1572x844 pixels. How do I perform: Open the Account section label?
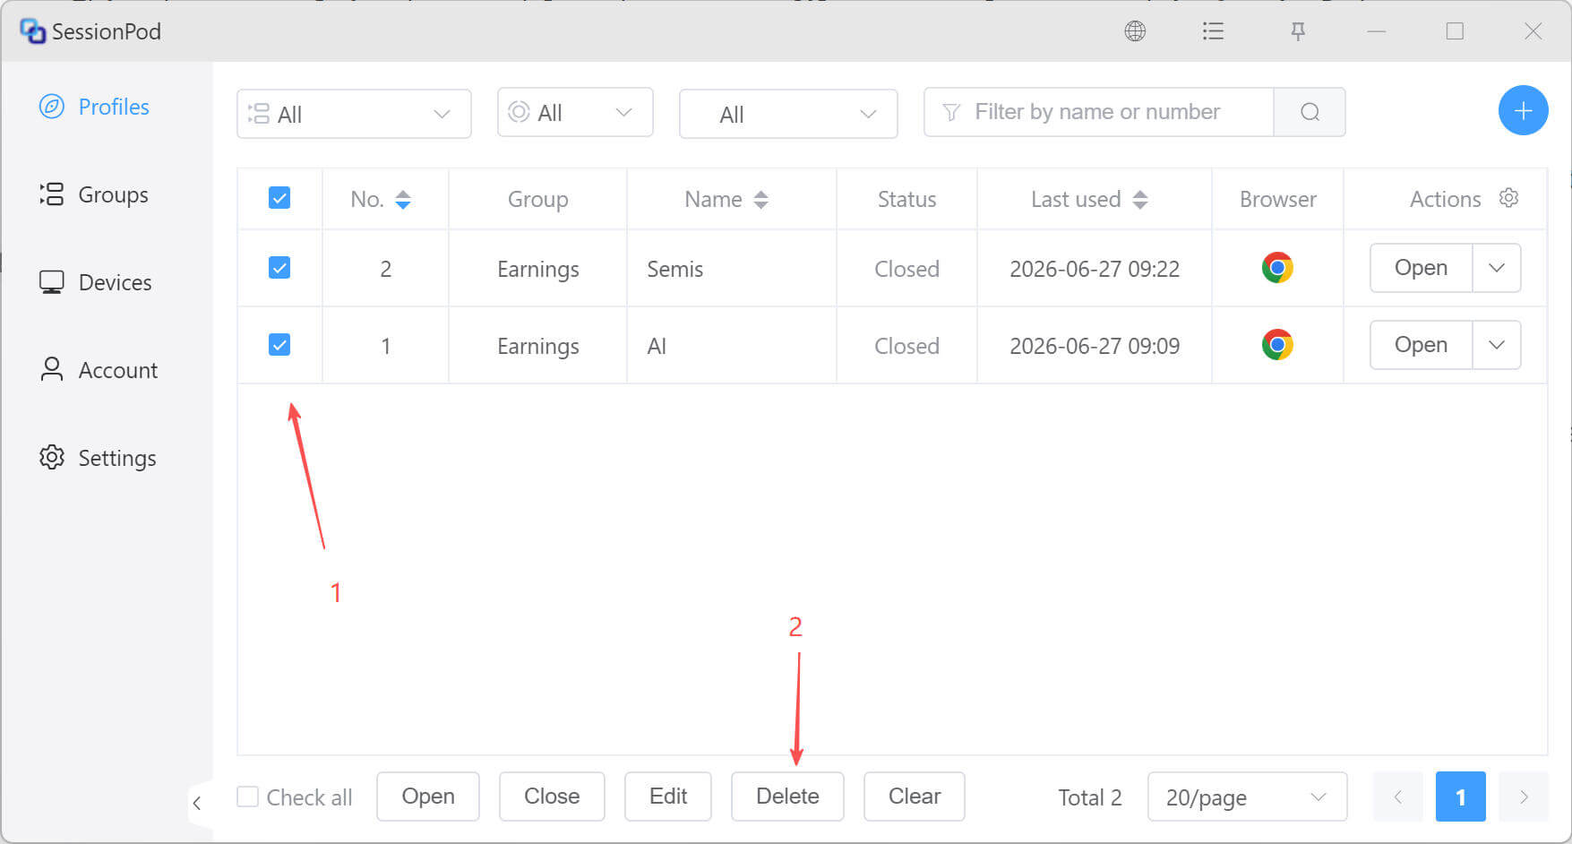[117, 370]
